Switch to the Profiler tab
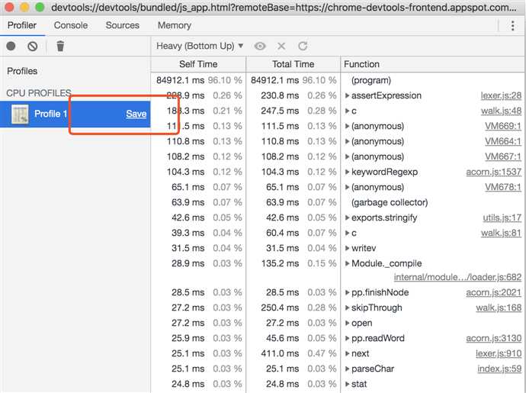 pyautogui.click(x=22, y=25)
